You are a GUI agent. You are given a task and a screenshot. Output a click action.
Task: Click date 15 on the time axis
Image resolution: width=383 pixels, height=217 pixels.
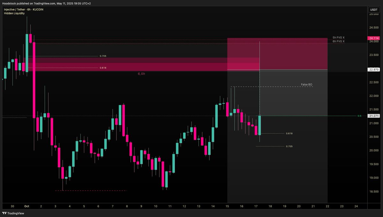tap(227, 206)
